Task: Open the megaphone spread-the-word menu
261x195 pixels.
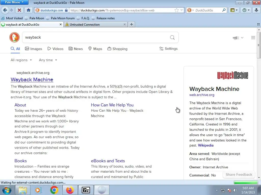Action: [238, 38]
